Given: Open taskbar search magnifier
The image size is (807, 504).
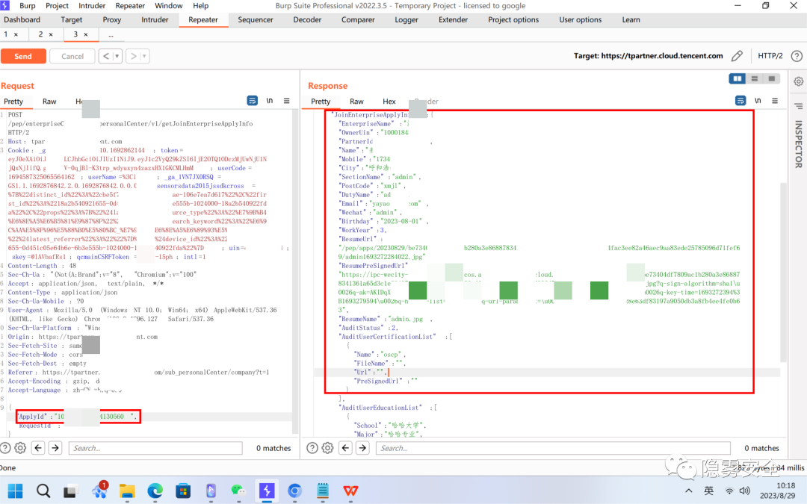Looking at the screenshot, I should (x=43, y=491).
